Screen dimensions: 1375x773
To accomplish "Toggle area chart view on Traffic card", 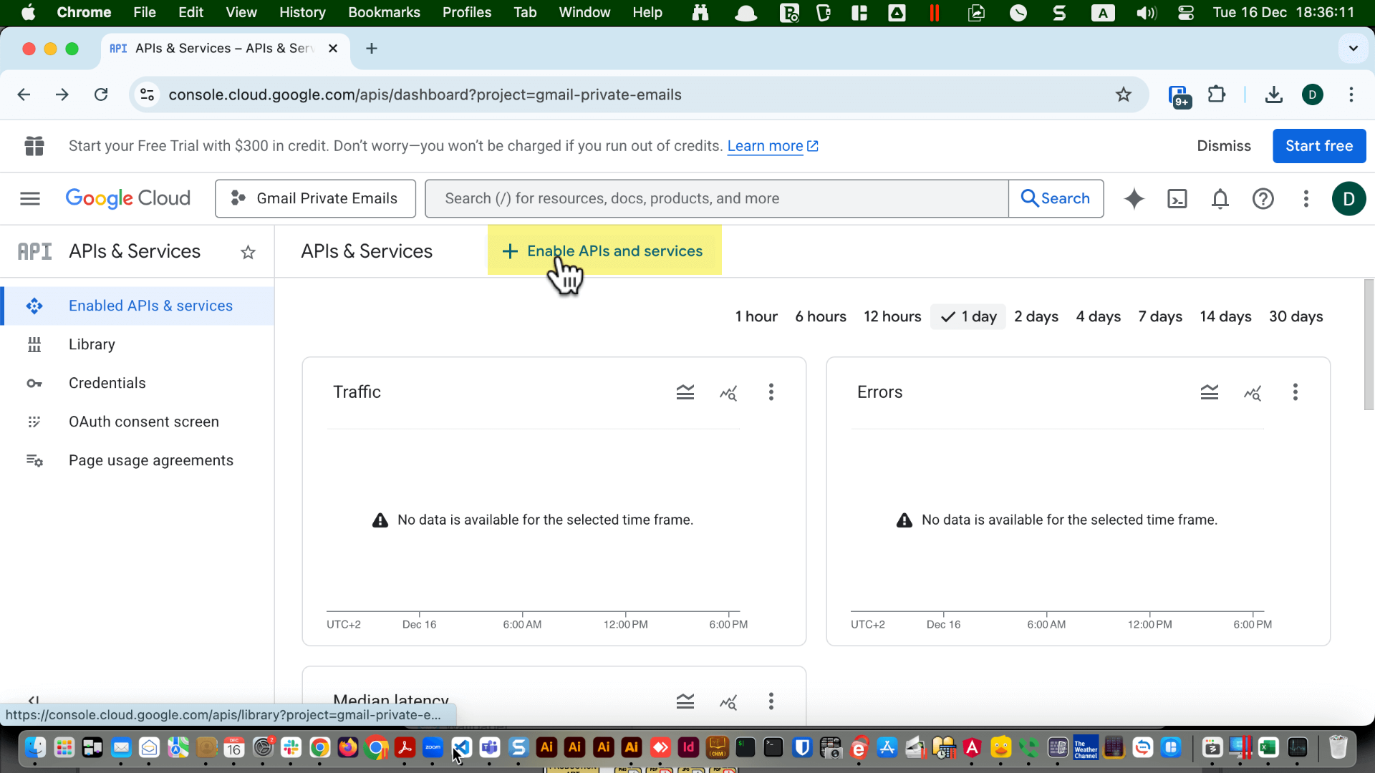I will coord(685,392).
